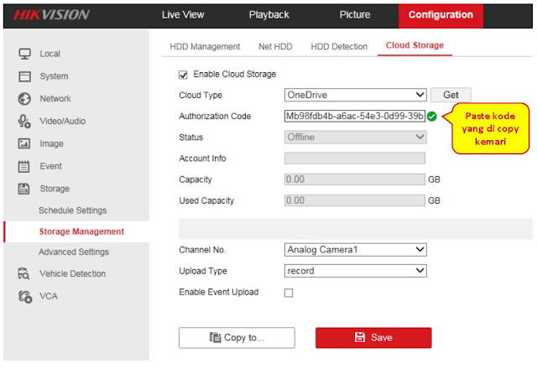This screenshot has width=537, height=369.
Task: Click the Copy to... button
Action: click(237, 338)
